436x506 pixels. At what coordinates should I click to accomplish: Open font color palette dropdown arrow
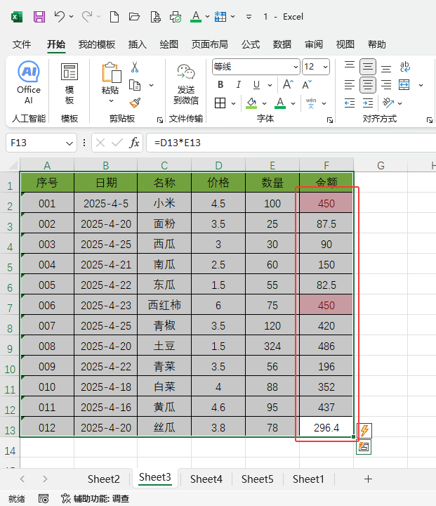click(x=293, y=103)
